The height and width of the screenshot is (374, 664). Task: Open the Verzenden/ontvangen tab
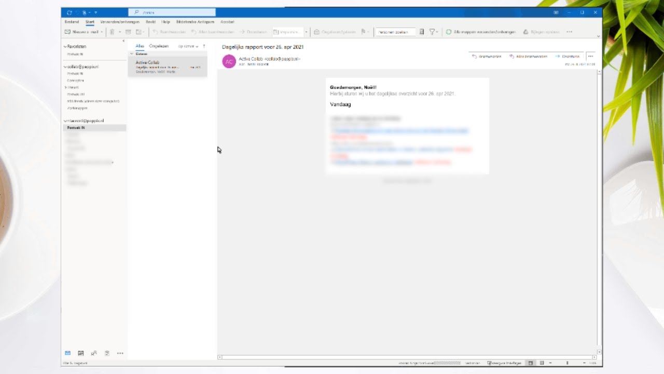click(120, 22)
